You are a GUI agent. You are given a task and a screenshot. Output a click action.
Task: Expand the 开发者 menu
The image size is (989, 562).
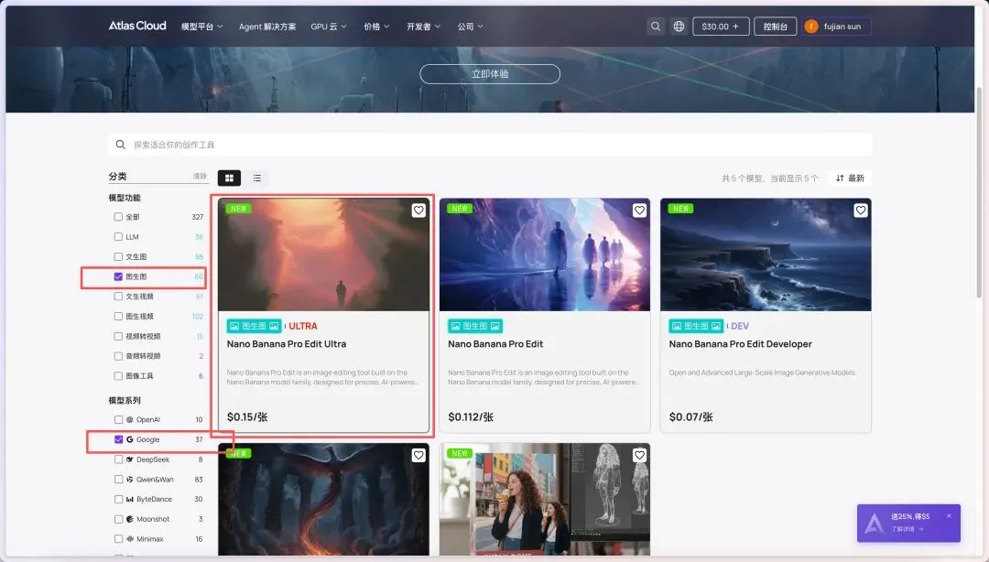pos(423,27)
